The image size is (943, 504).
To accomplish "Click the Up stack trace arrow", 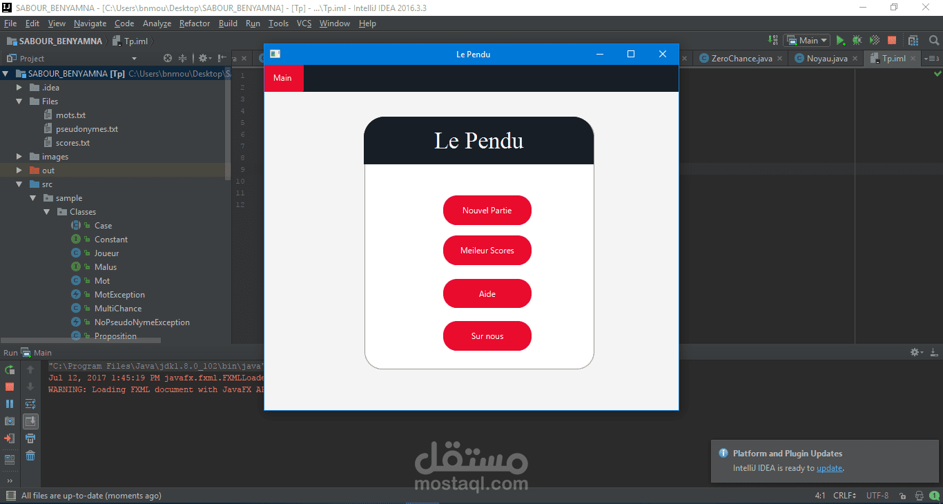I will (x=30, y=370).
